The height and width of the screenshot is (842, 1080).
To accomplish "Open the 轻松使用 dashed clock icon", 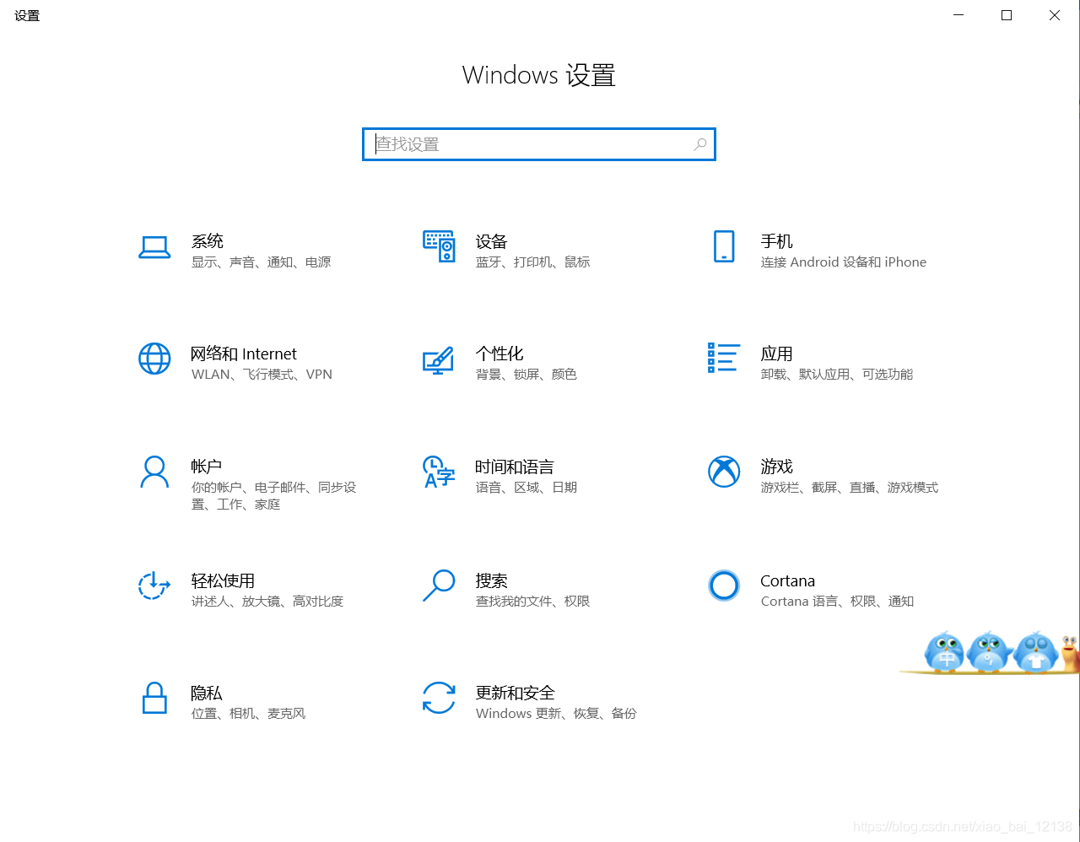I will (x=154, y=585).
